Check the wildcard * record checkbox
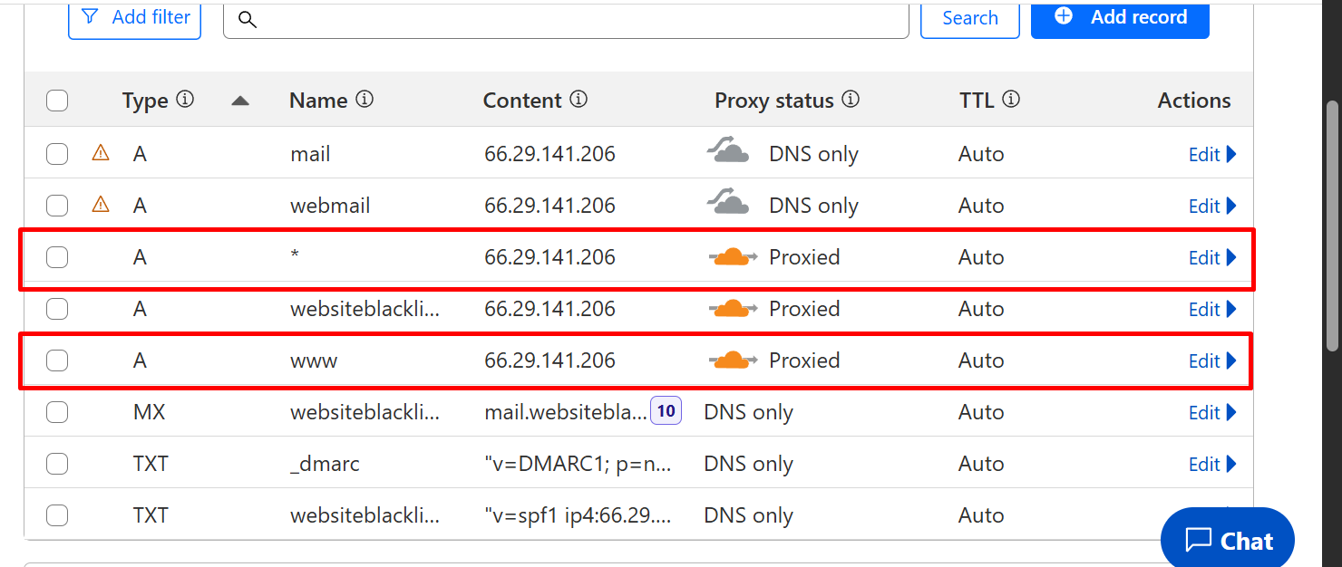The height and width of the screenshot is (567, 1342). pyautogui.click(x=57, y=257)
